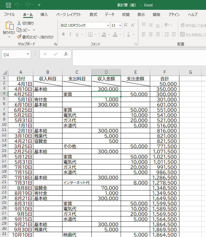Click the Name Box showing D4
Screen dimensions: 206x237
coord(14,55)
